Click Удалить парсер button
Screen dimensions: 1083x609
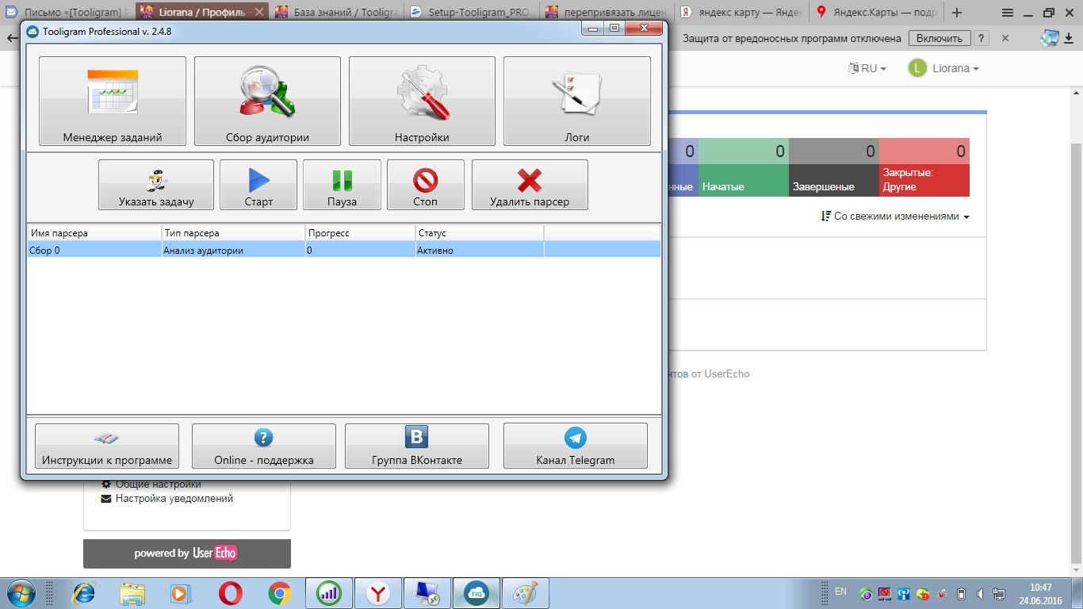click(530, 185)
